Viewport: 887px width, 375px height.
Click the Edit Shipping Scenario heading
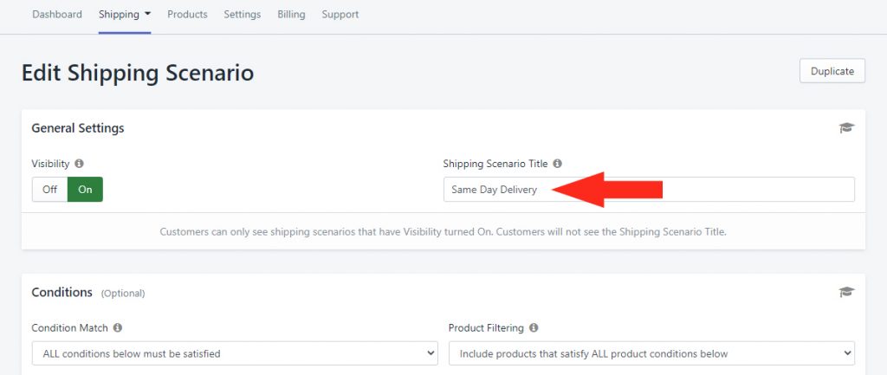[x=138, y=73]
